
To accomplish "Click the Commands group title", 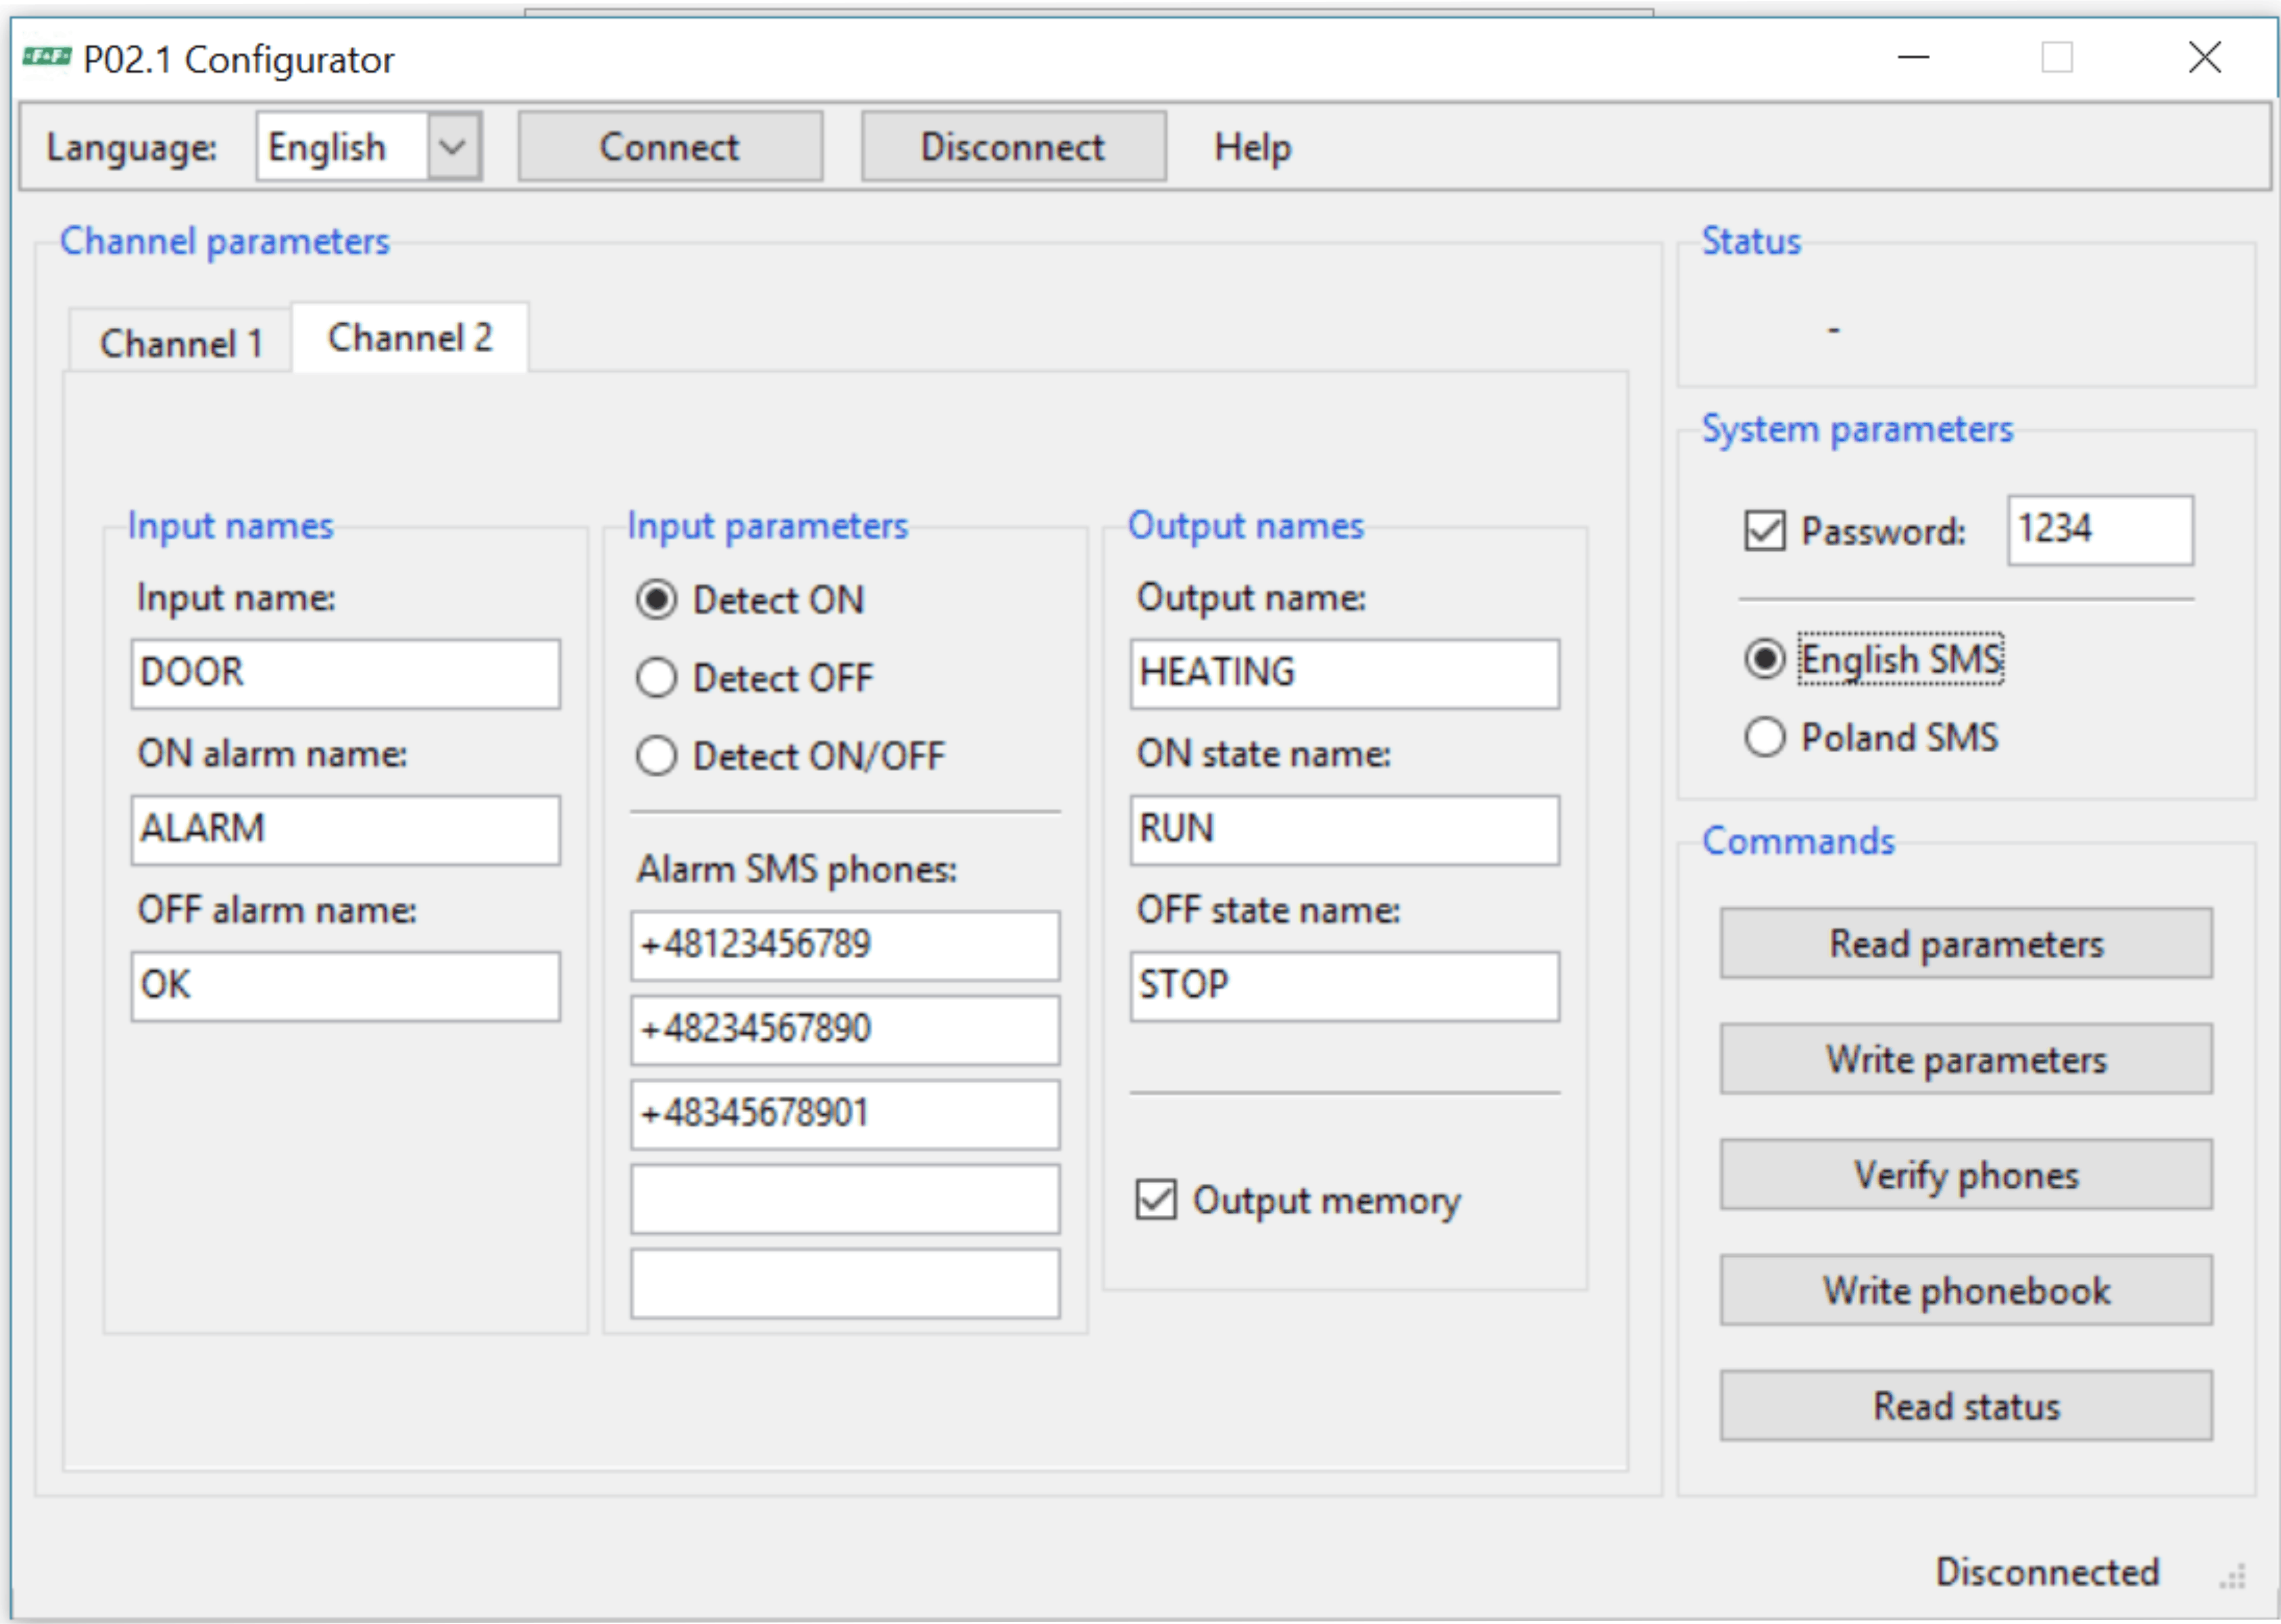I will 1798,841.
